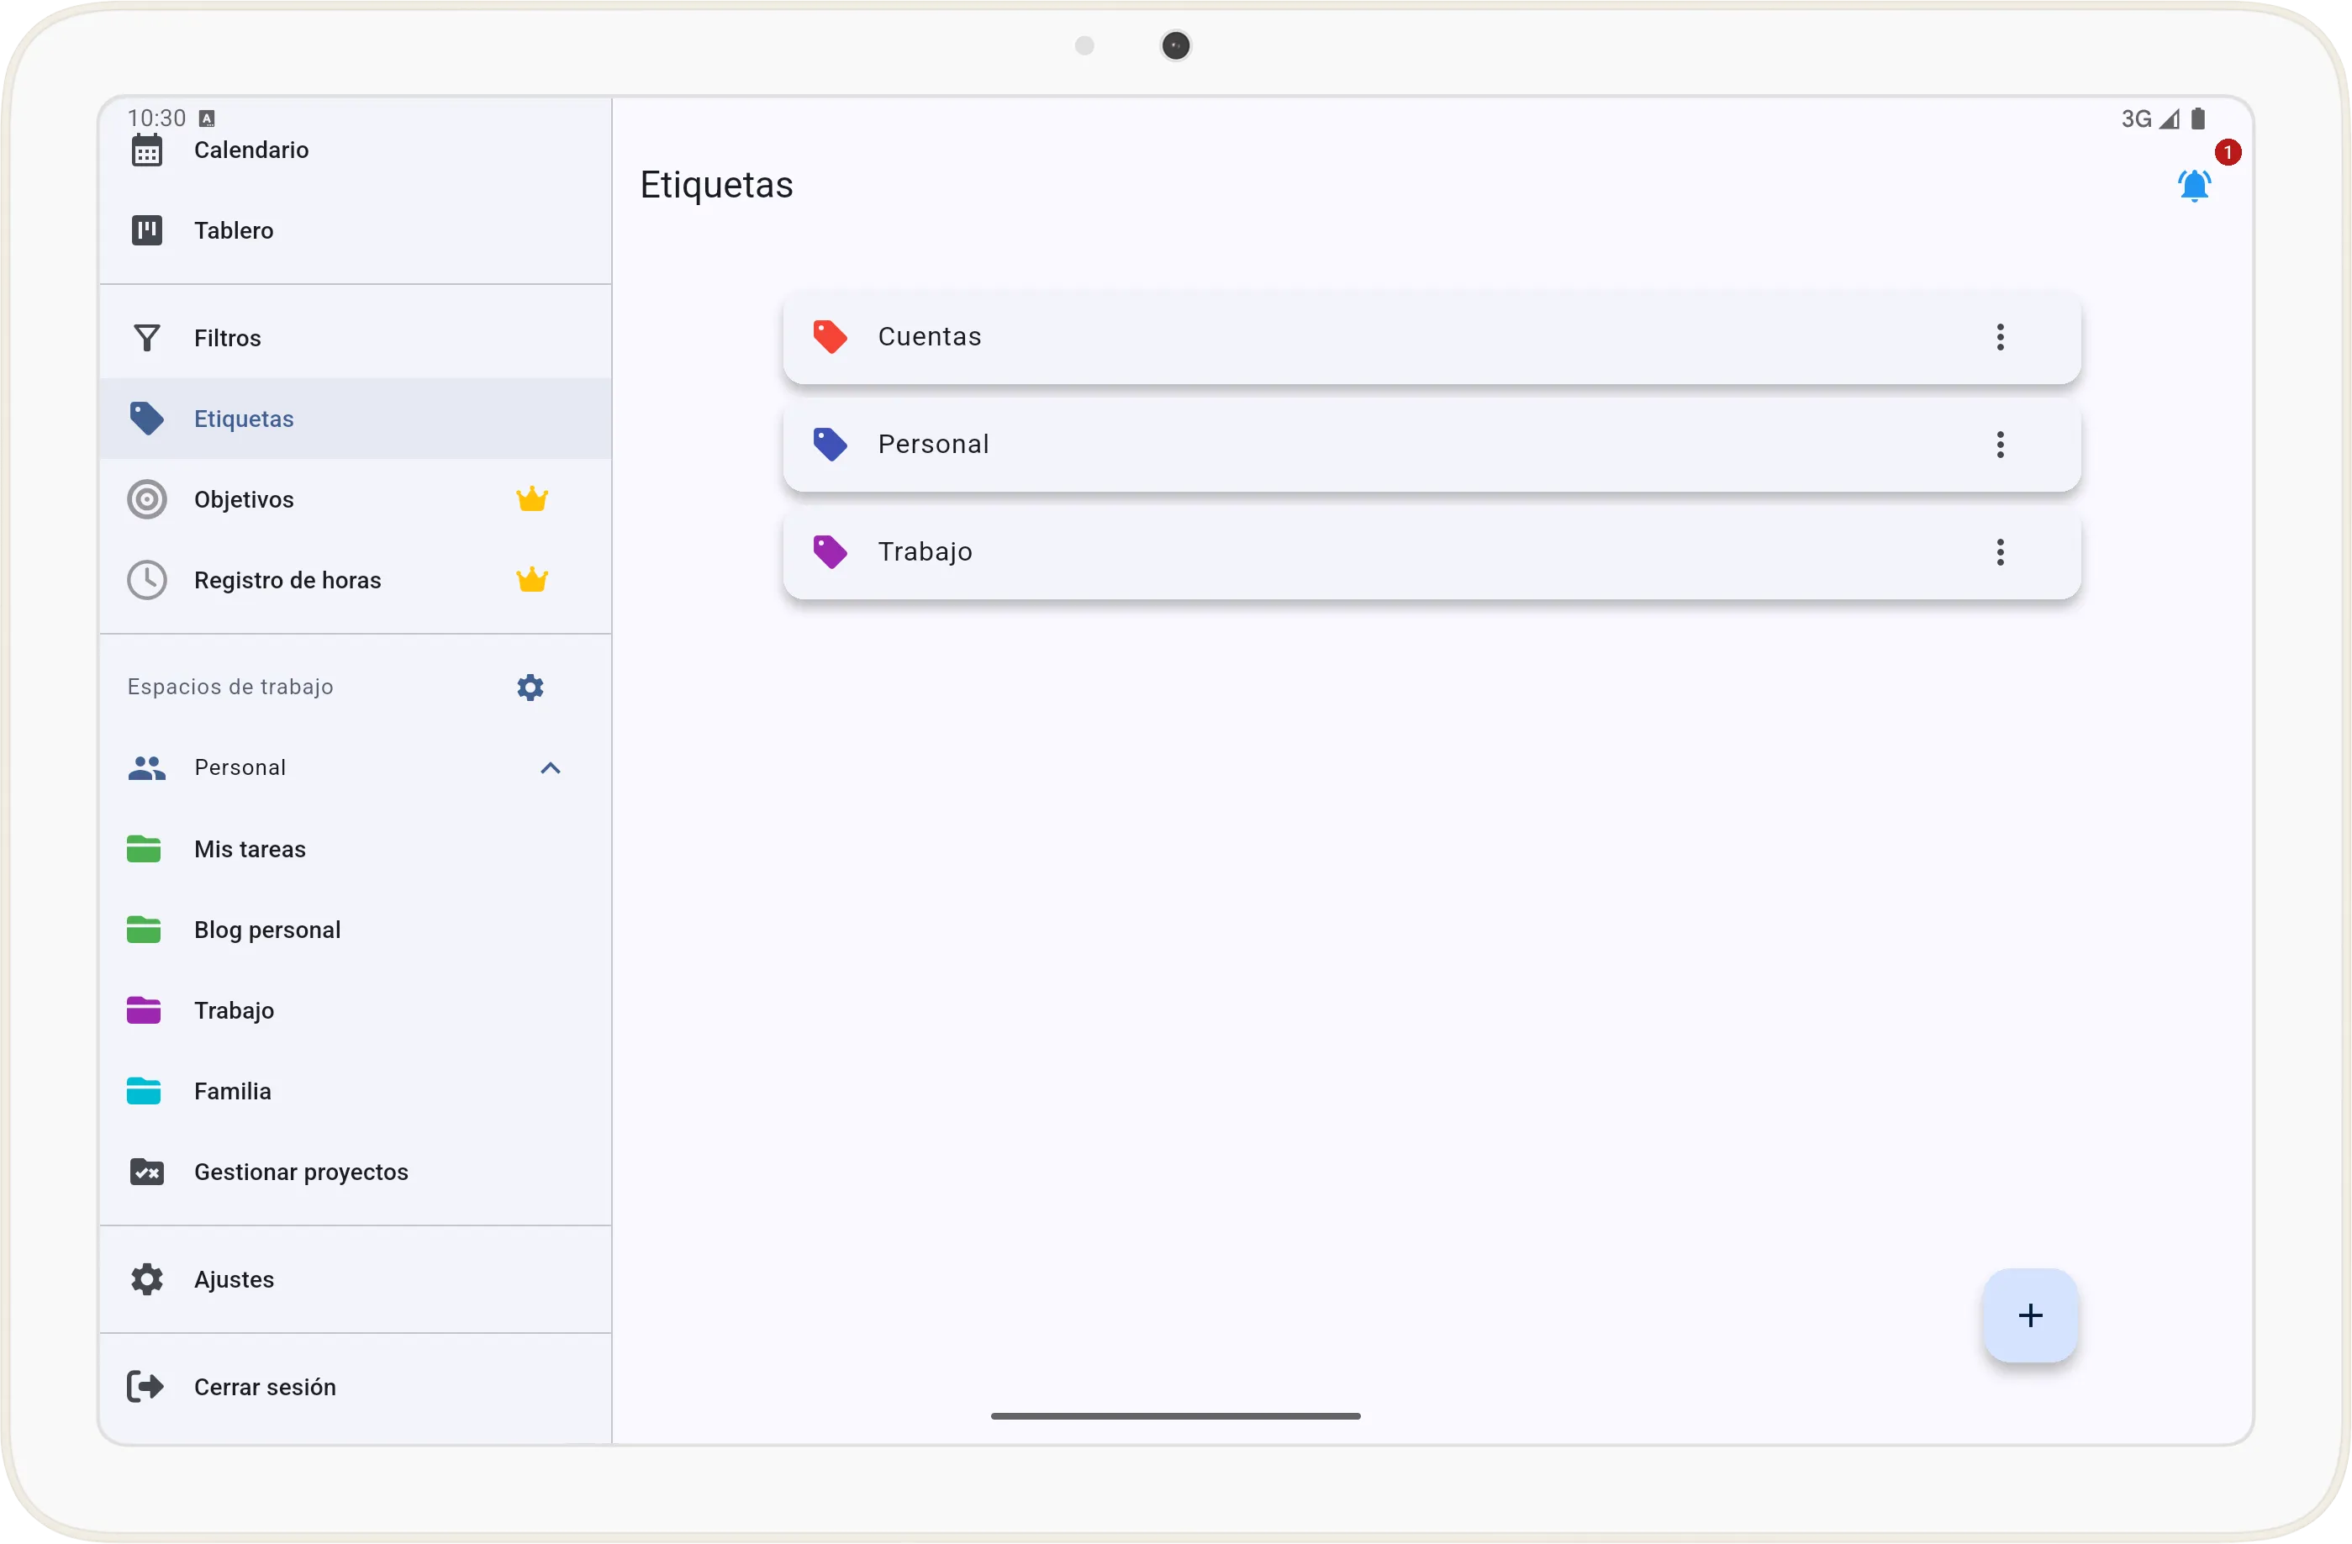Open the Mis tareas project
Screen dimensions: 2352x1544
(249, 850)
